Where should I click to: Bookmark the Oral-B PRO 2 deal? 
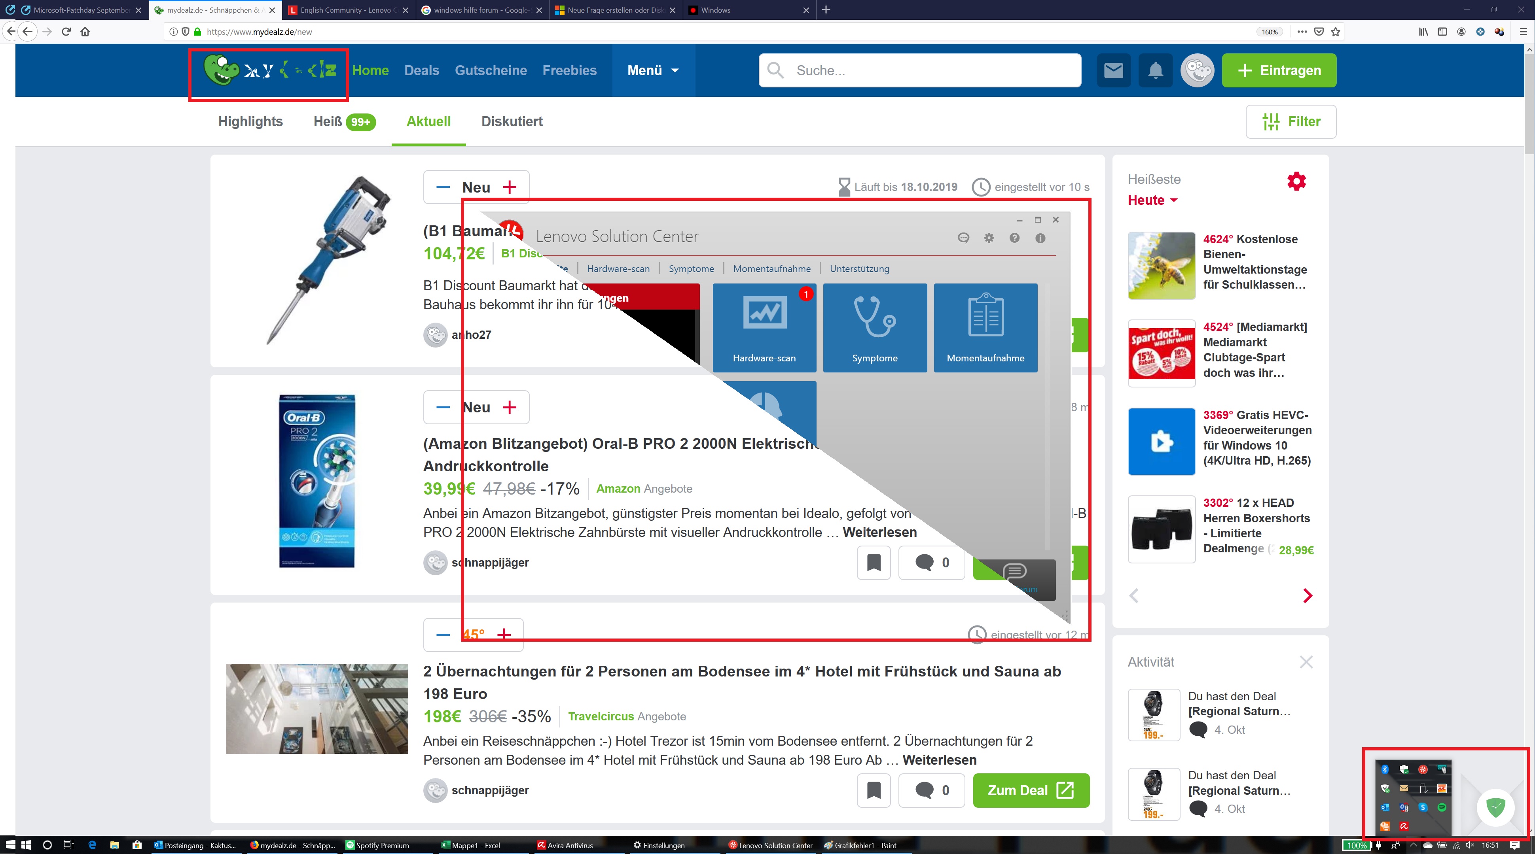[x=873, y=562]
